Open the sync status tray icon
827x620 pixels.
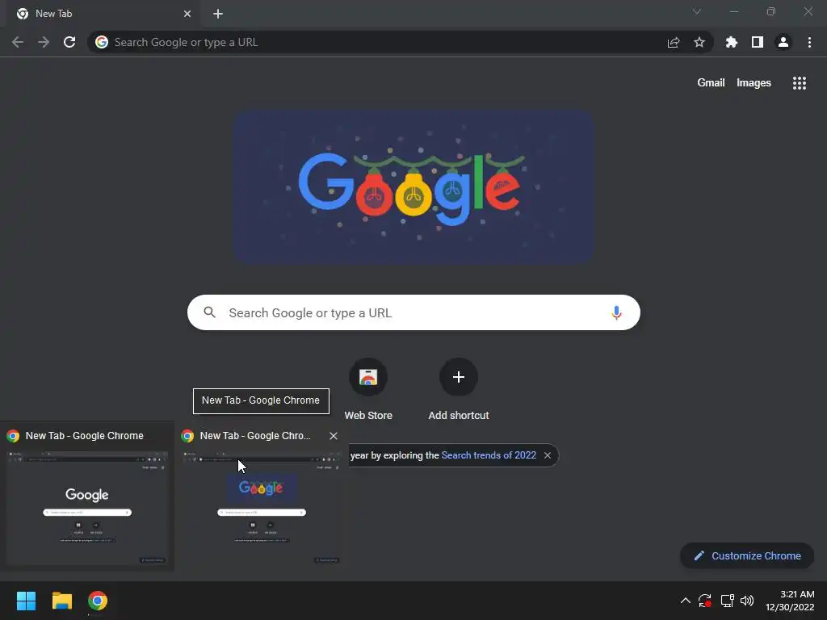pos(704,601)
